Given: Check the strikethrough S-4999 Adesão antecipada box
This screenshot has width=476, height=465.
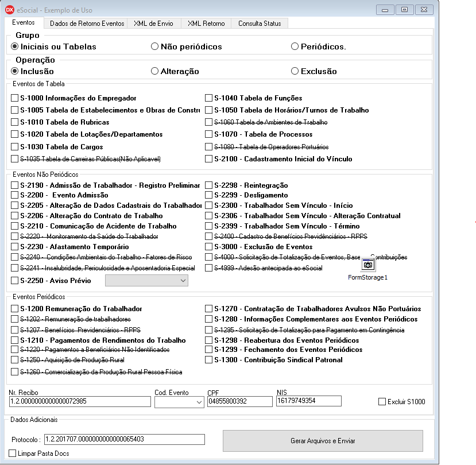Looking at the screenshot, I should pyautogui.click(x=208, y=268).
